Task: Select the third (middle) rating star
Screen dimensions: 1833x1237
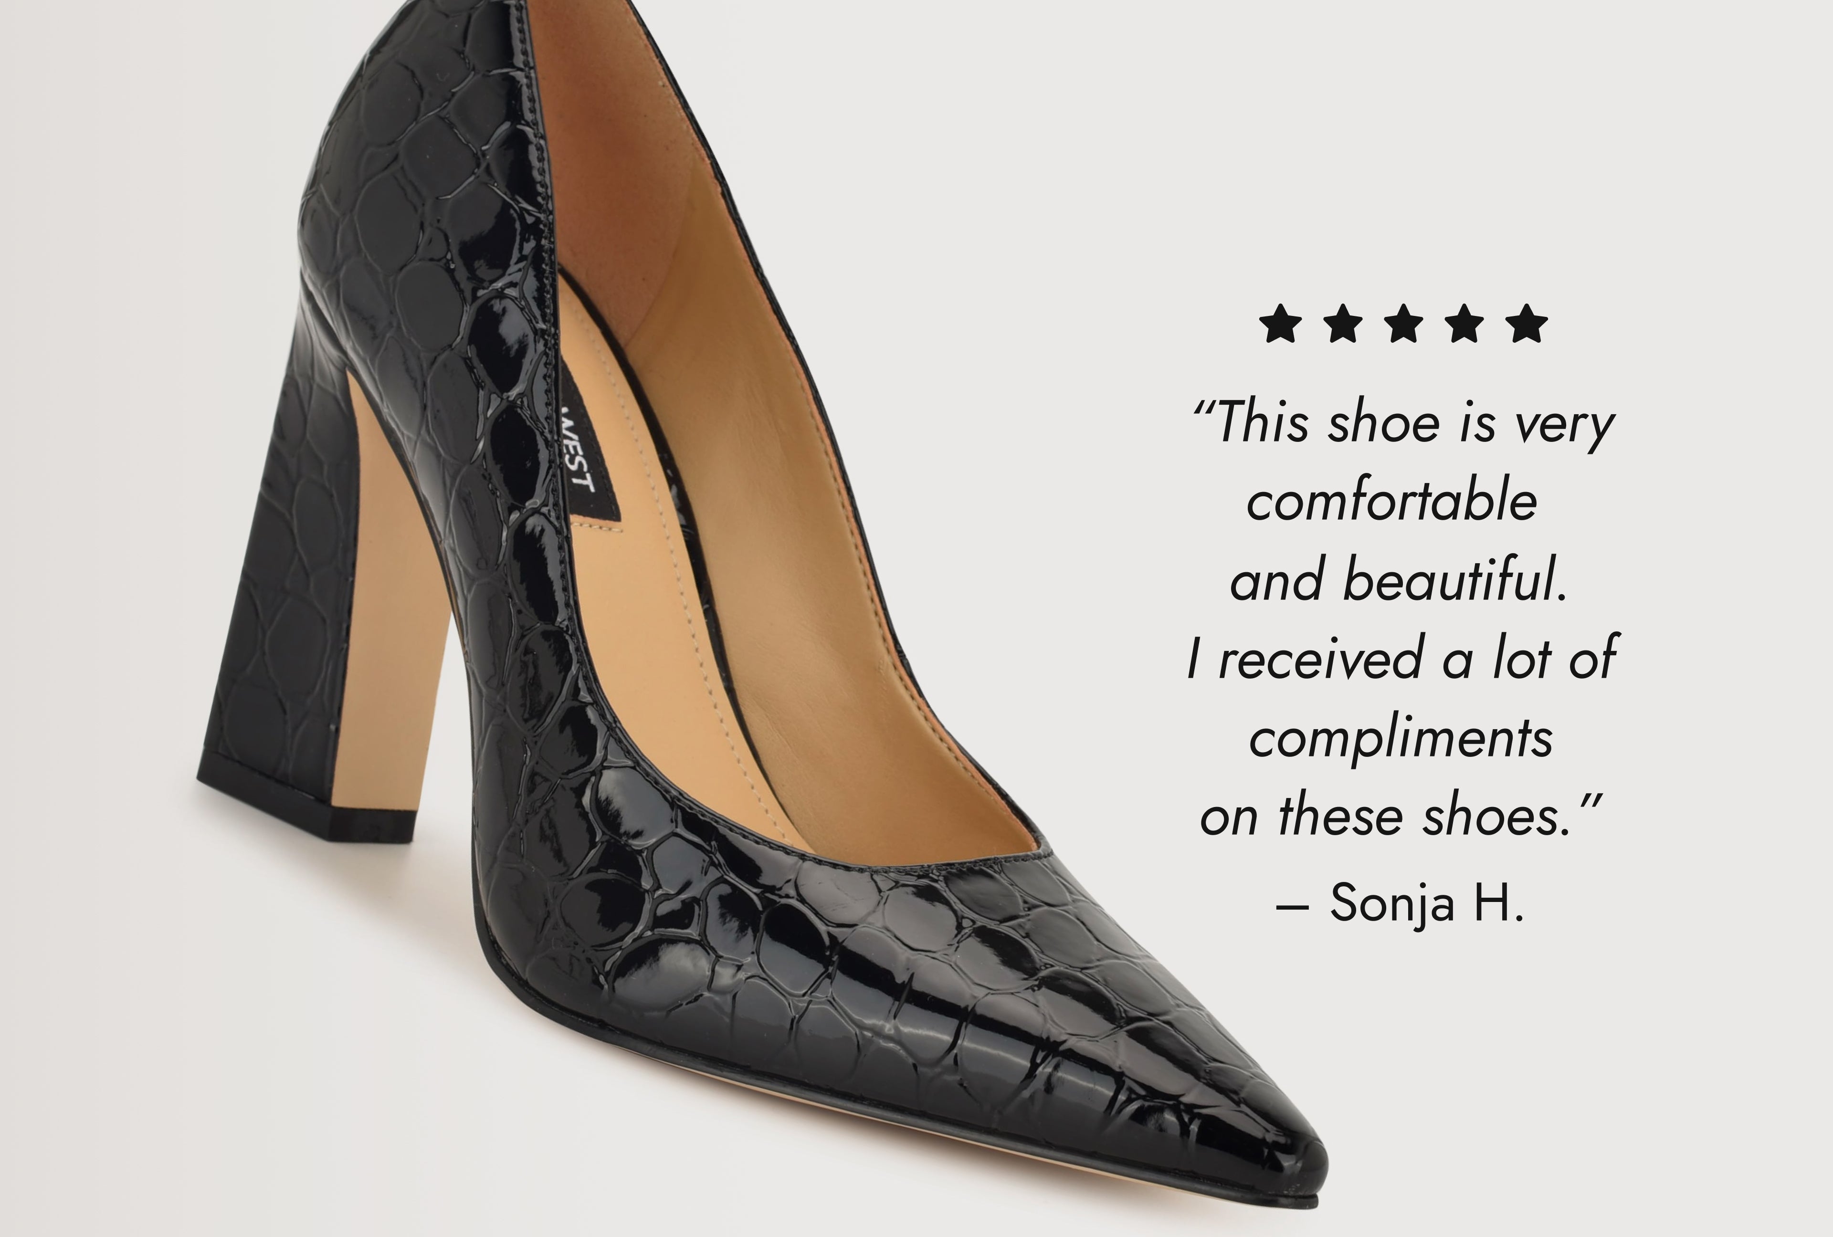Action: tap(1404, 323)
